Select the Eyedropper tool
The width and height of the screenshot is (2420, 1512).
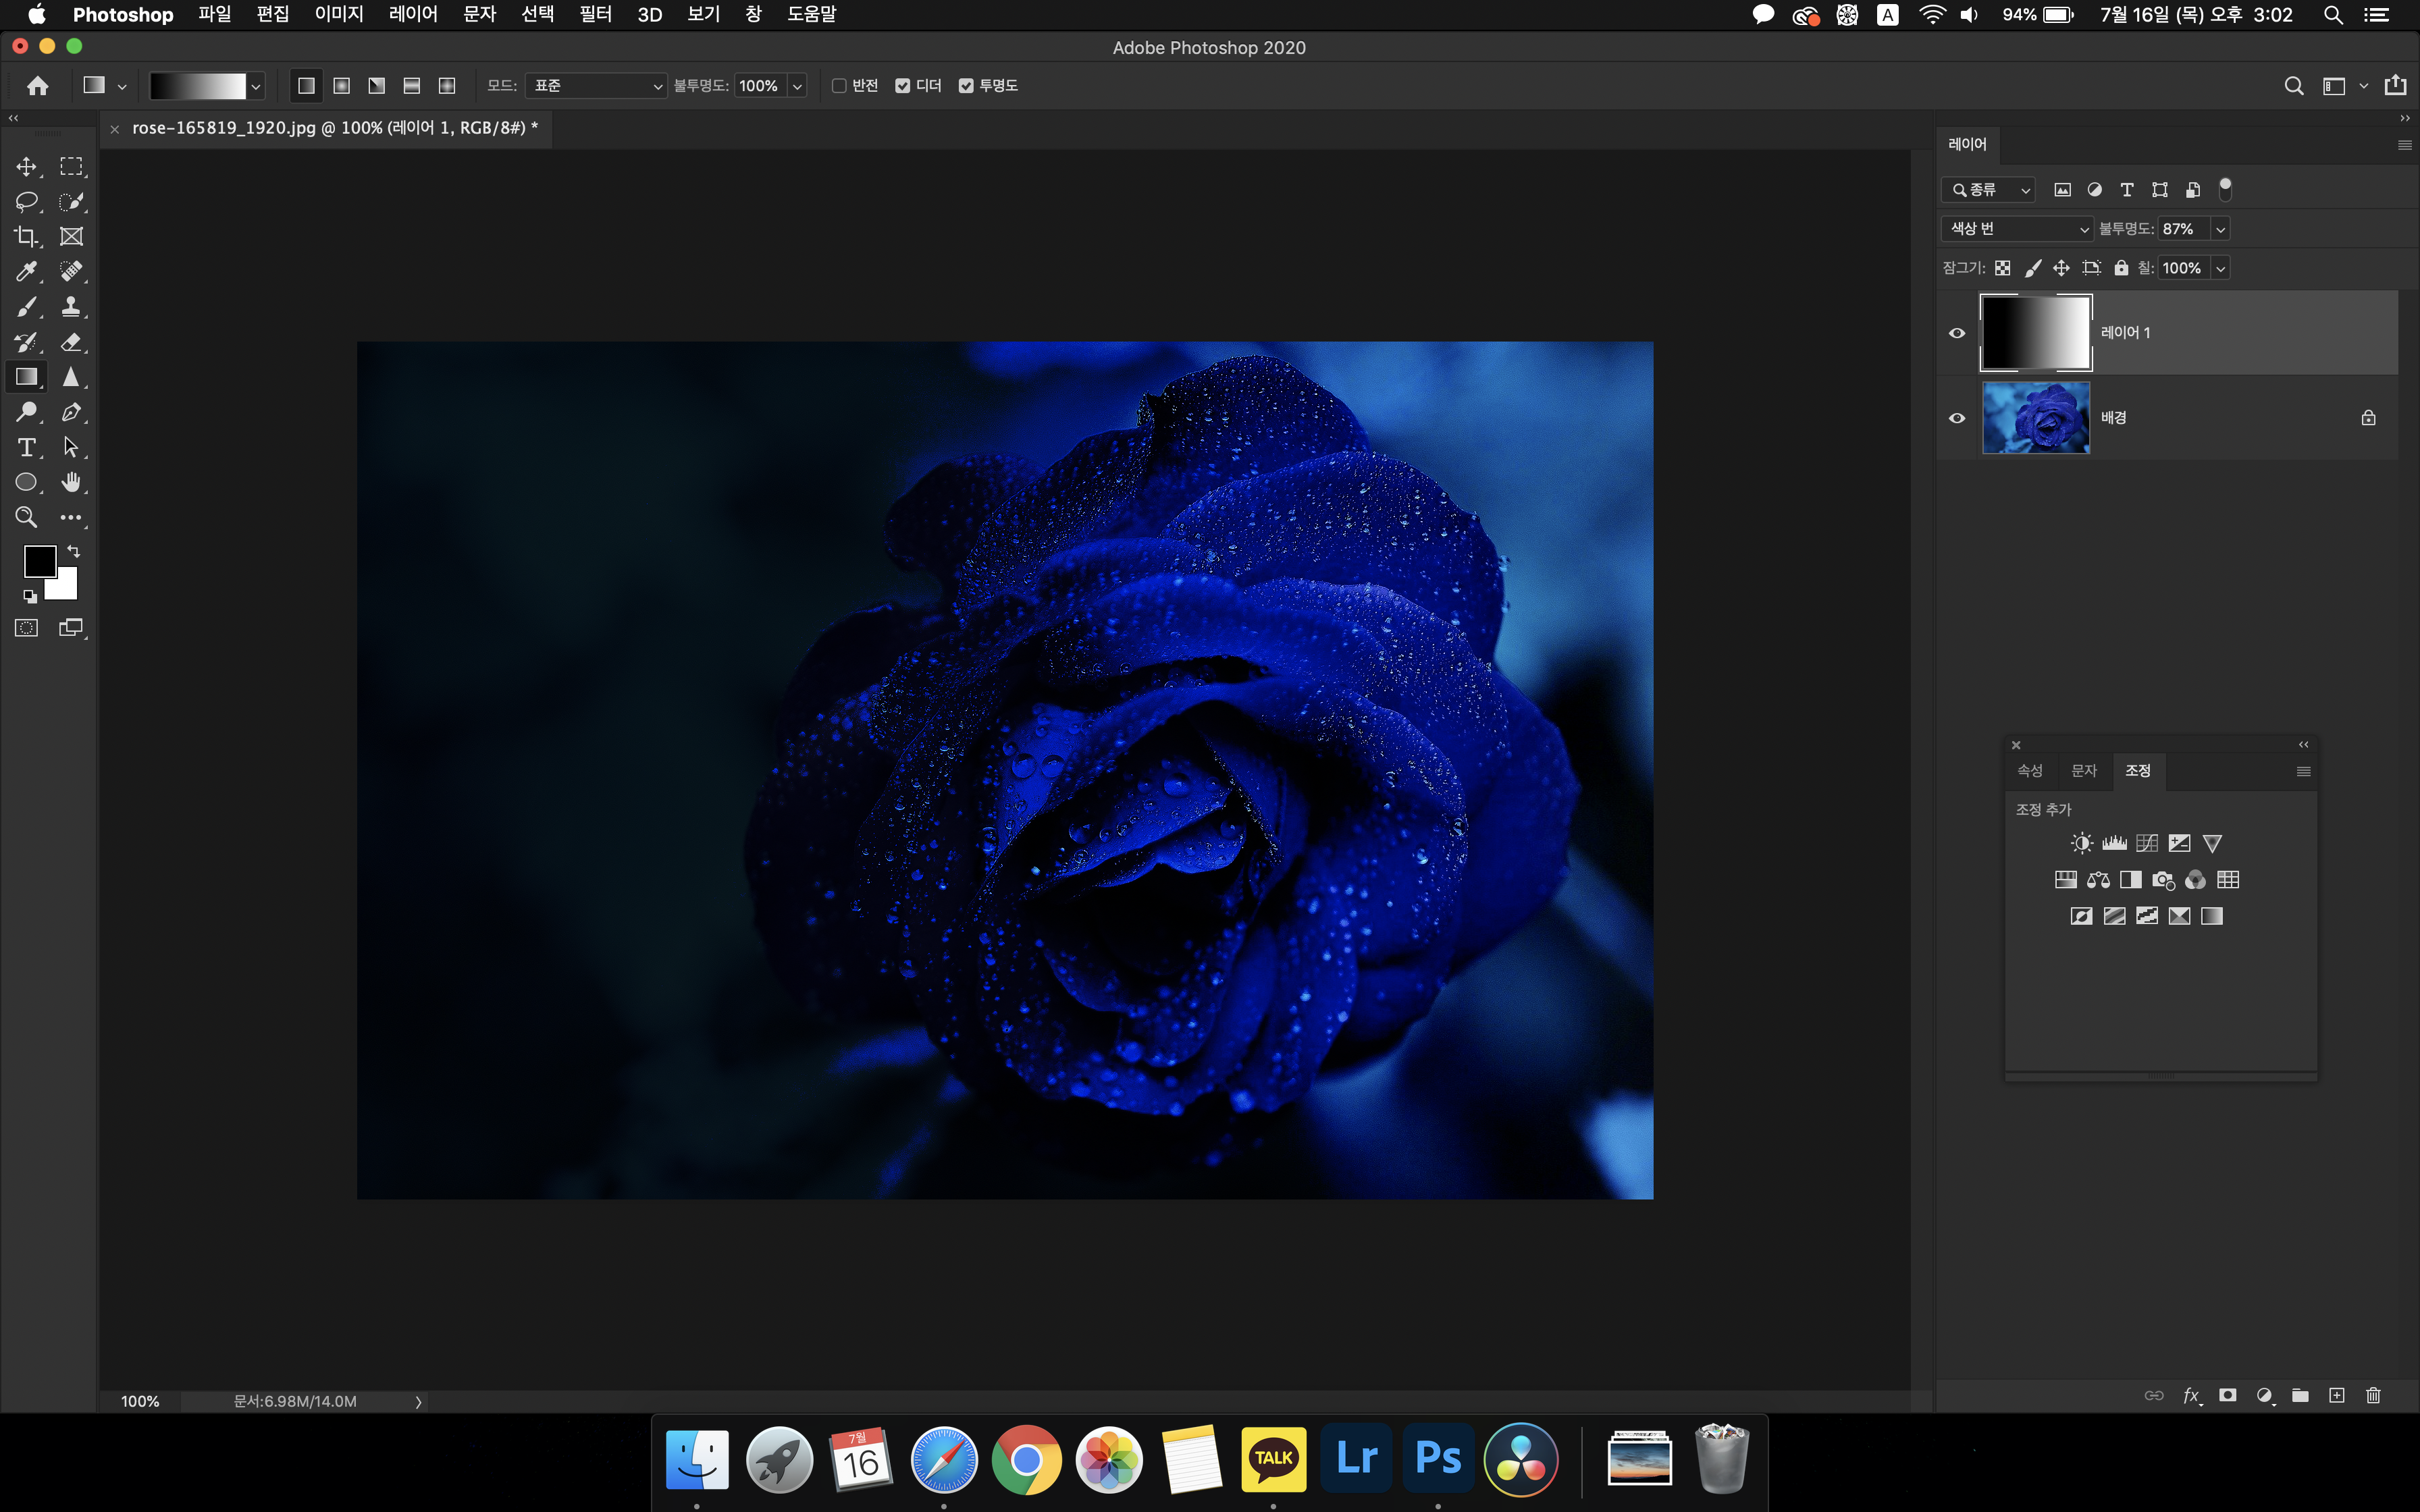26,272
